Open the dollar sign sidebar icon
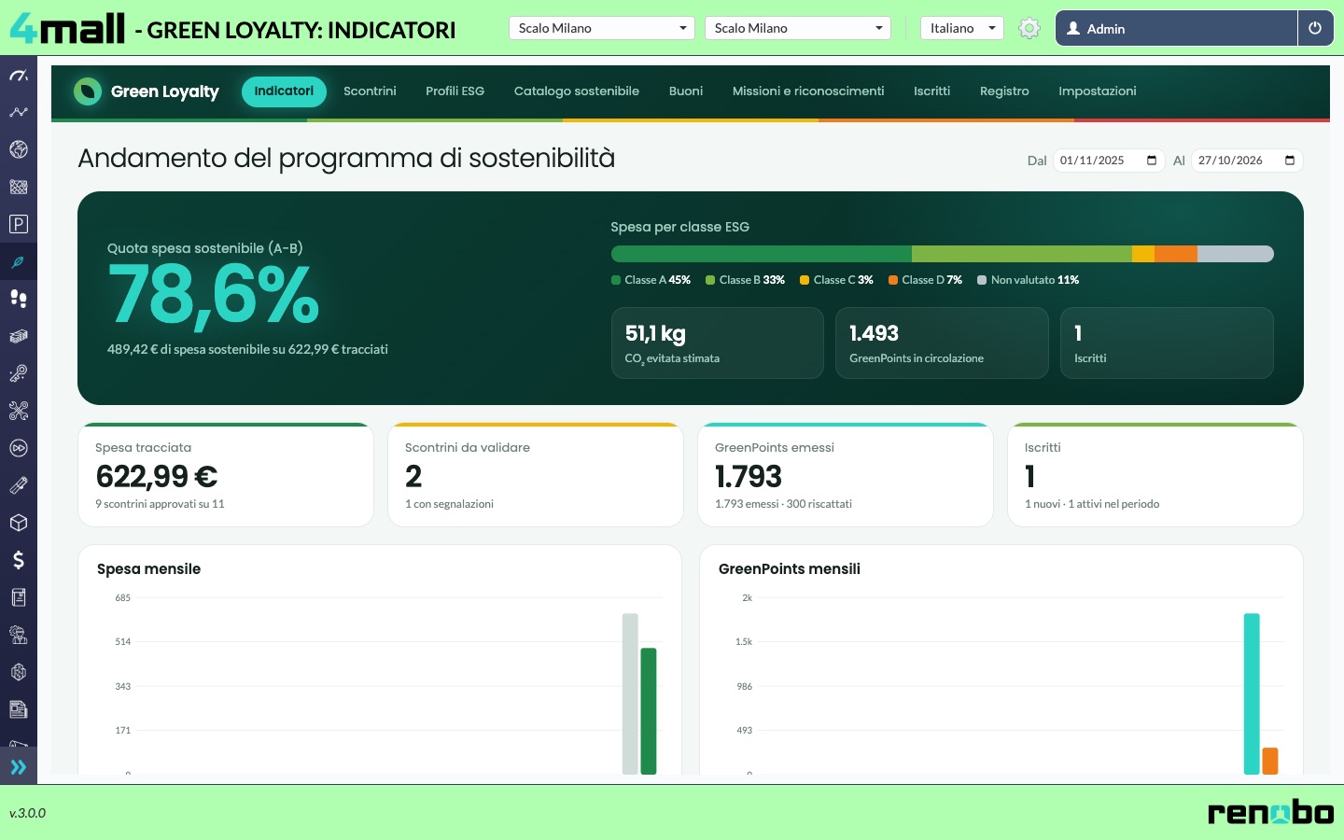The height and width of the screenshot is (840, 1344). pos(18,560)
